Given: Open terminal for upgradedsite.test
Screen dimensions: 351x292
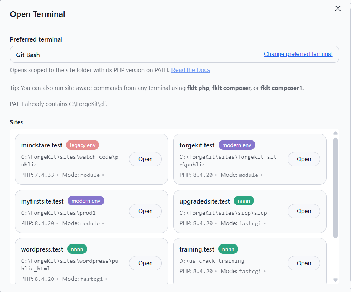Looking at the screenshot, I should pyautogui.click(x=304, y=211).
